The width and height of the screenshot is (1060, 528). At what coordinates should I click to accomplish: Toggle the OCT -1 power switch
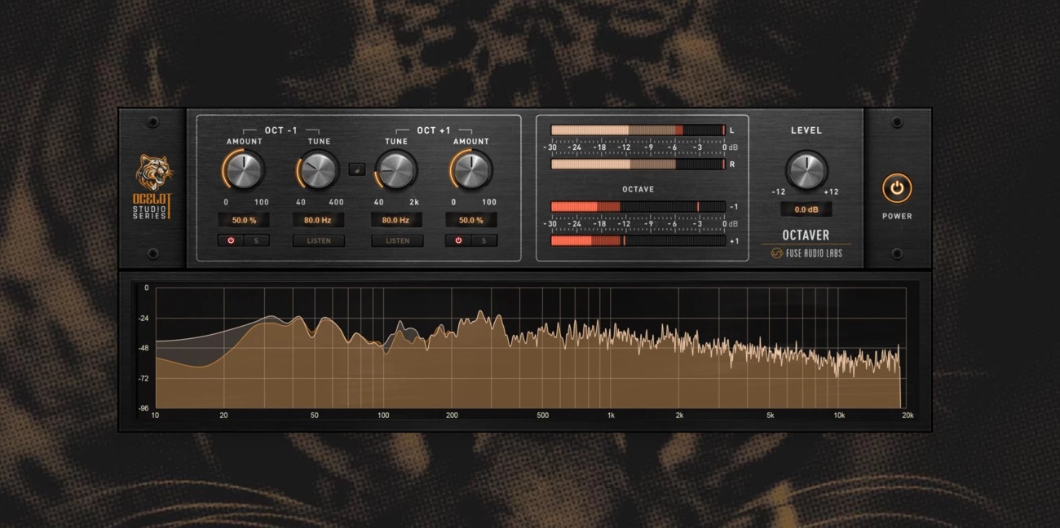[231, 241]
